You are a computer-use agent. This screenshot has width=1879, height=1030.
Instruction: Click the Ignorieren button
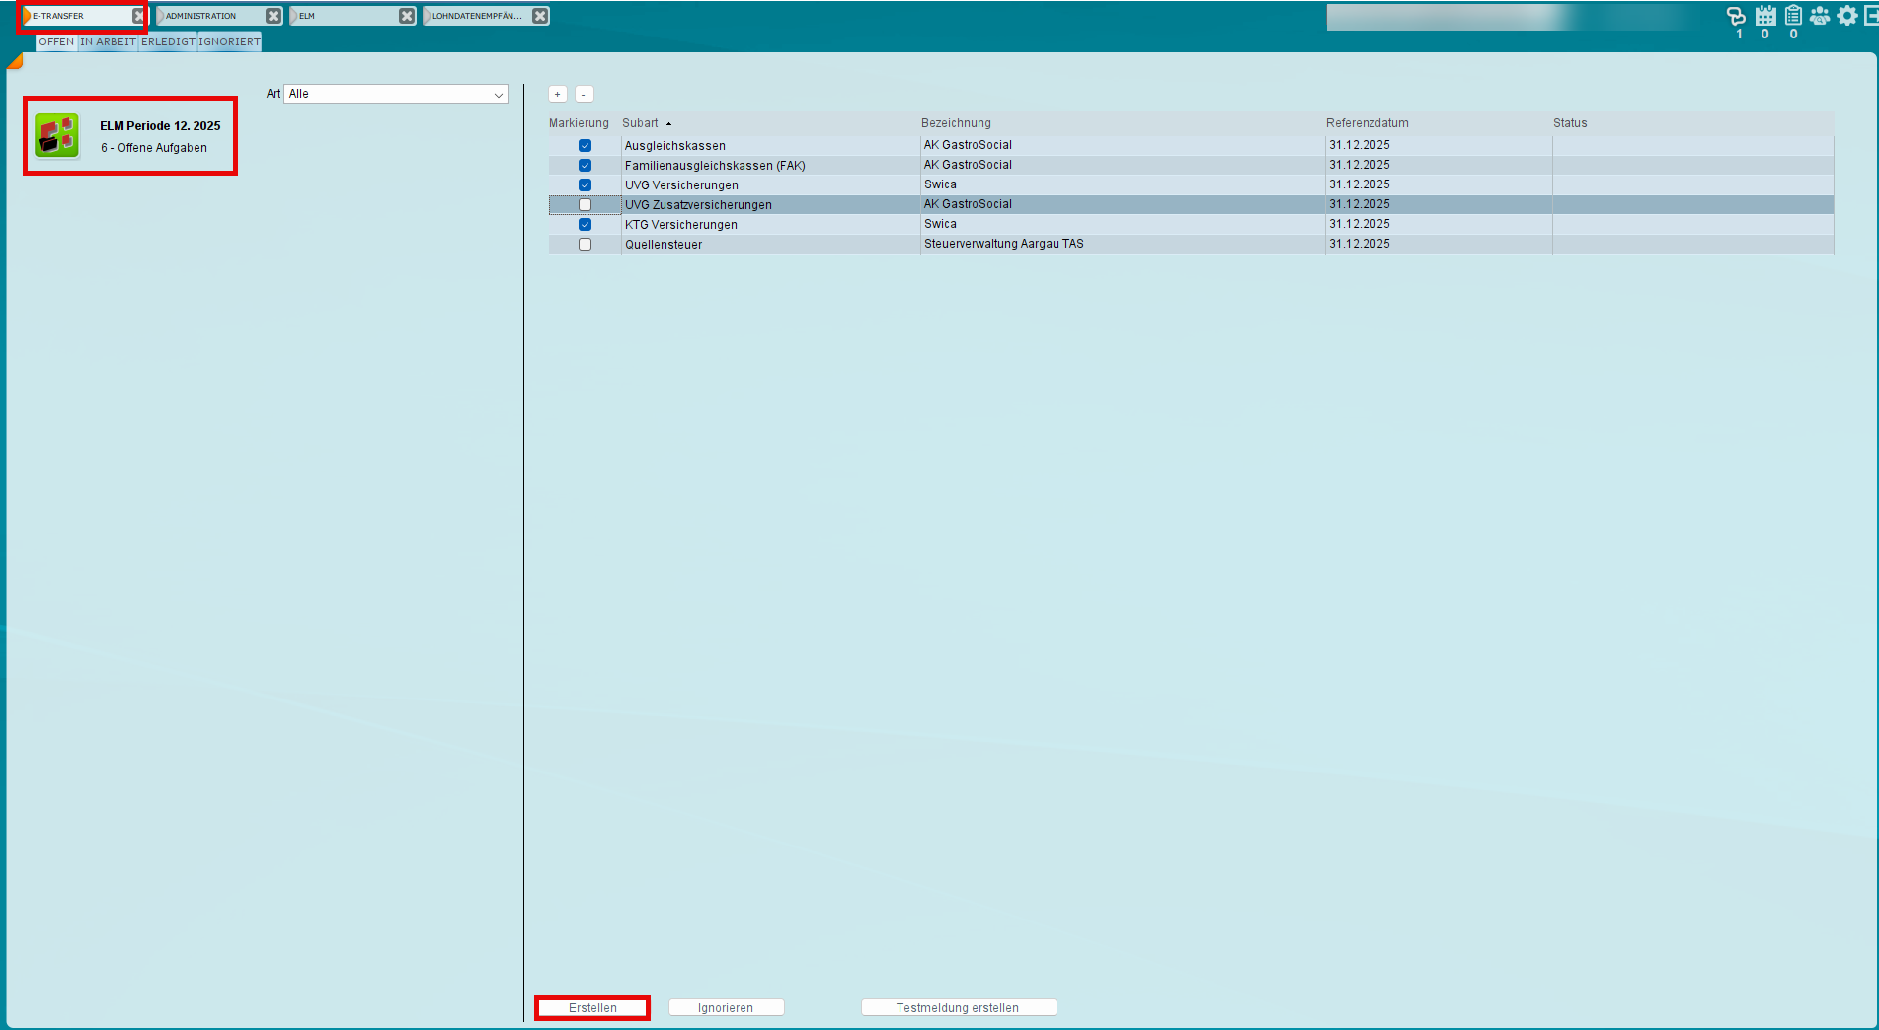pos(726,1007)
